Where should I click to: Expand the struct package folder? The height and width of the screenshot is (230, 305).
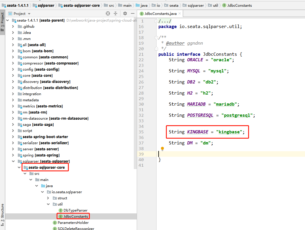48,198
